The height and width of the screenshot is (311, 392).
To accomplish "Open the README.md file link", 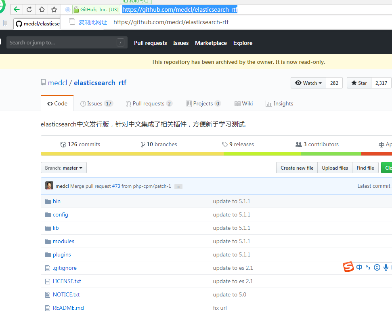I will (x=68, y=308).
